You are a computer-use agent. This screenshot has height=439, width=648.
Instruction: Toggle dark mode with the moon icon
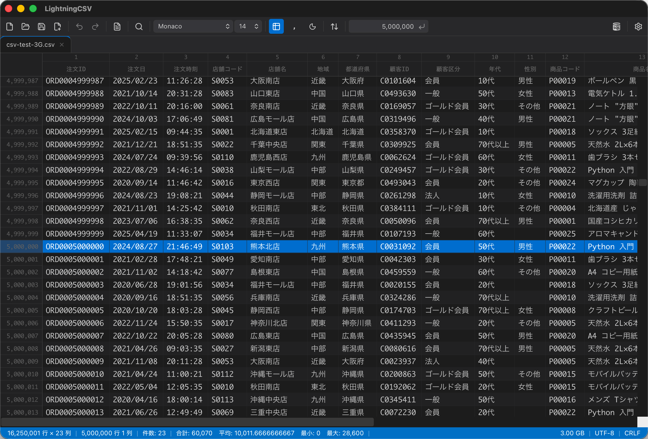[313, 27]
